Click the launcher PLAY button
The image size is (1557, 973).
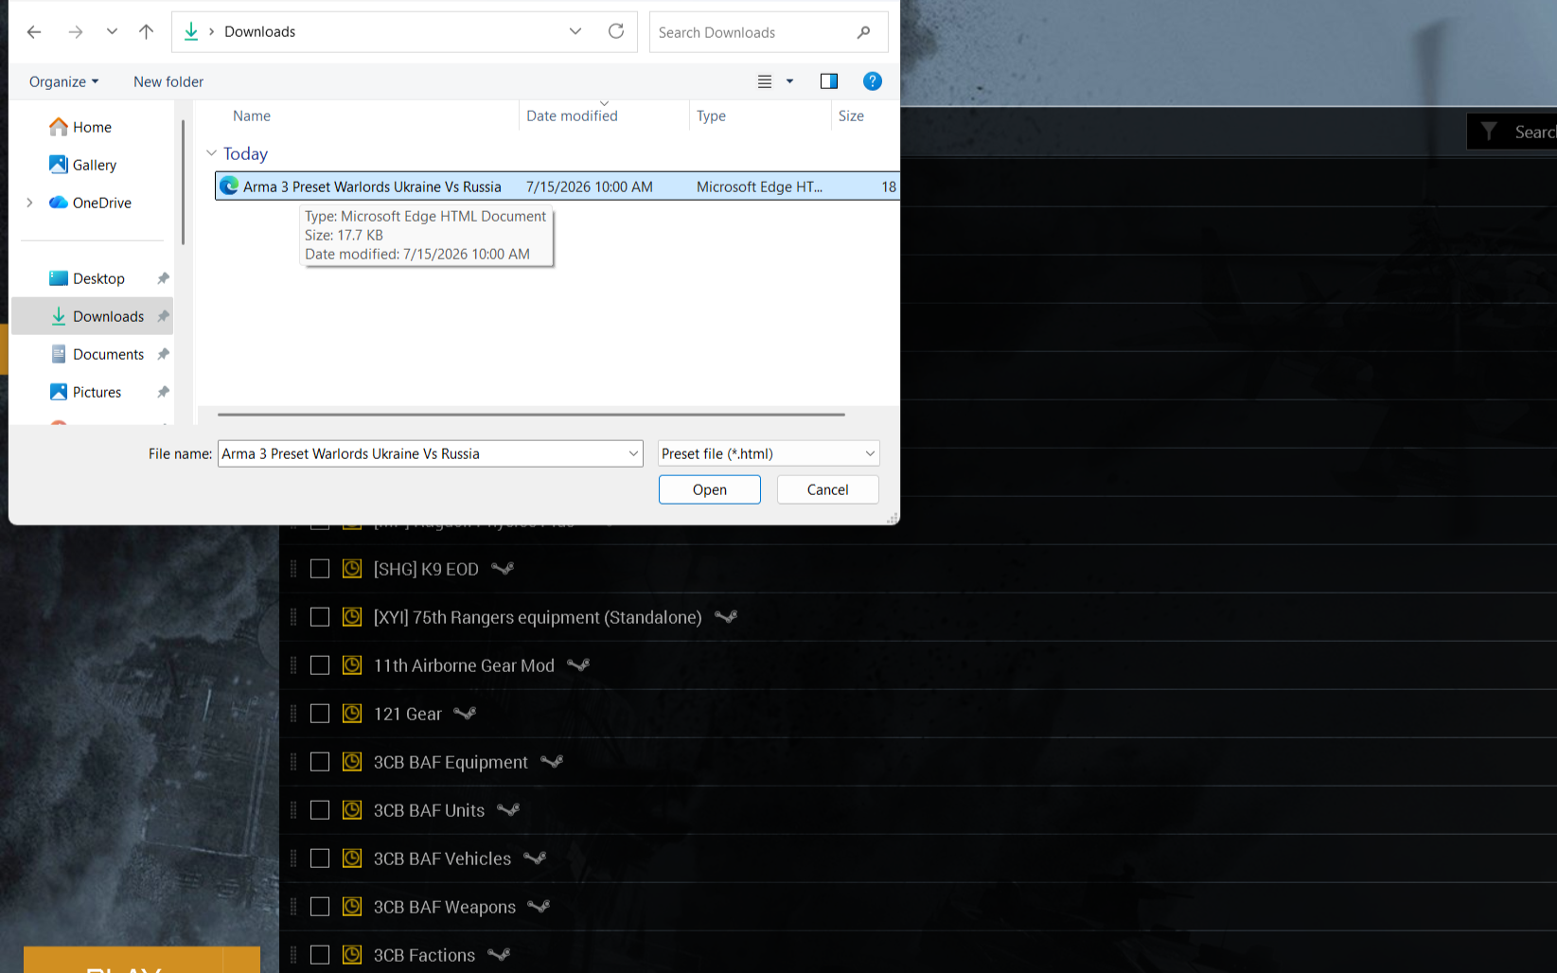click(x=124, y=960)
